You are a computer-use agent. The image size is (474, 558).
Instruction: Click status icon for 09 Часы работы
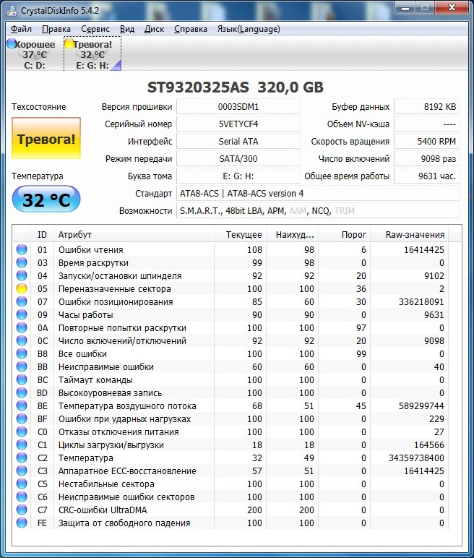tap(22, 314)
